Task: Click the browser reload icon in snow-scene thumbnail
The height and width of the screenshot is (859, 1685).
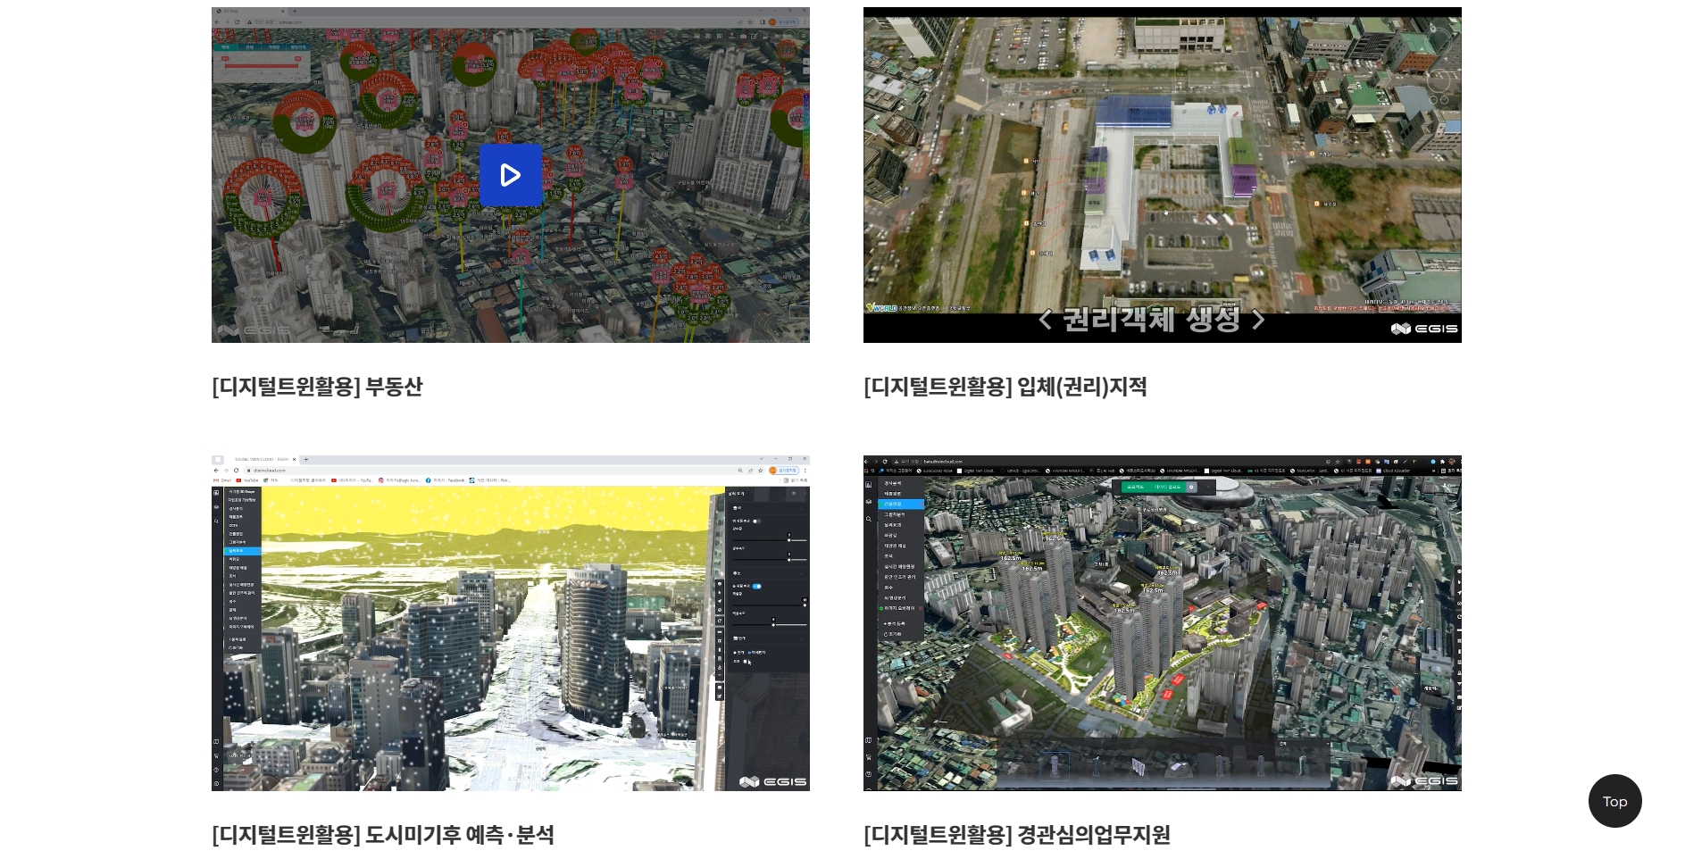Action: click(x=237, y=470)
